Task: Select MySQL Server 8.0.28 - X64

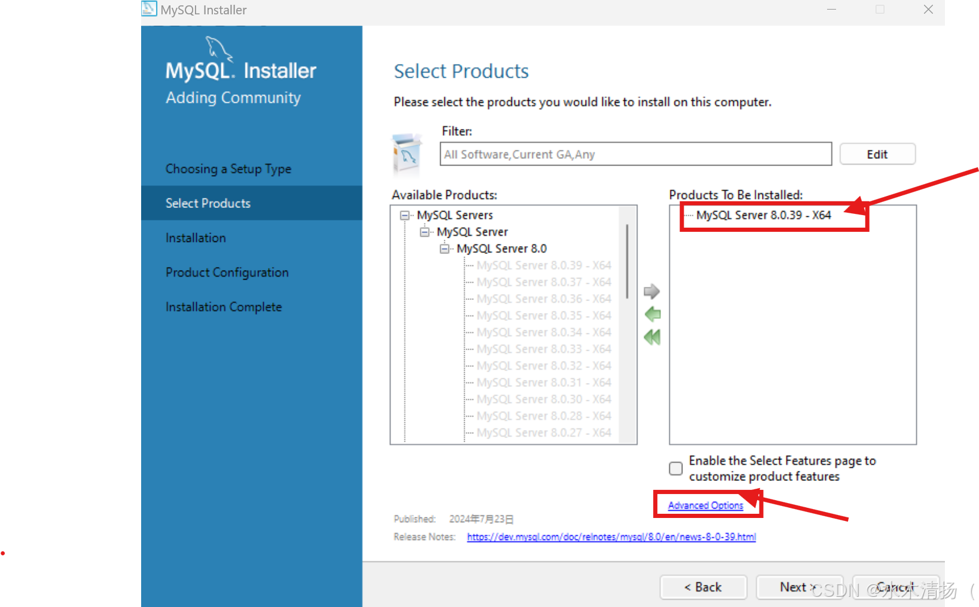Action: pyautogui.click(x=544, y=416)
